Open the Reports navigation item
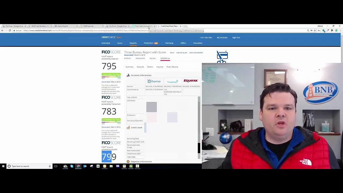Viewport: 343px width, 193px height. point(133,43)
